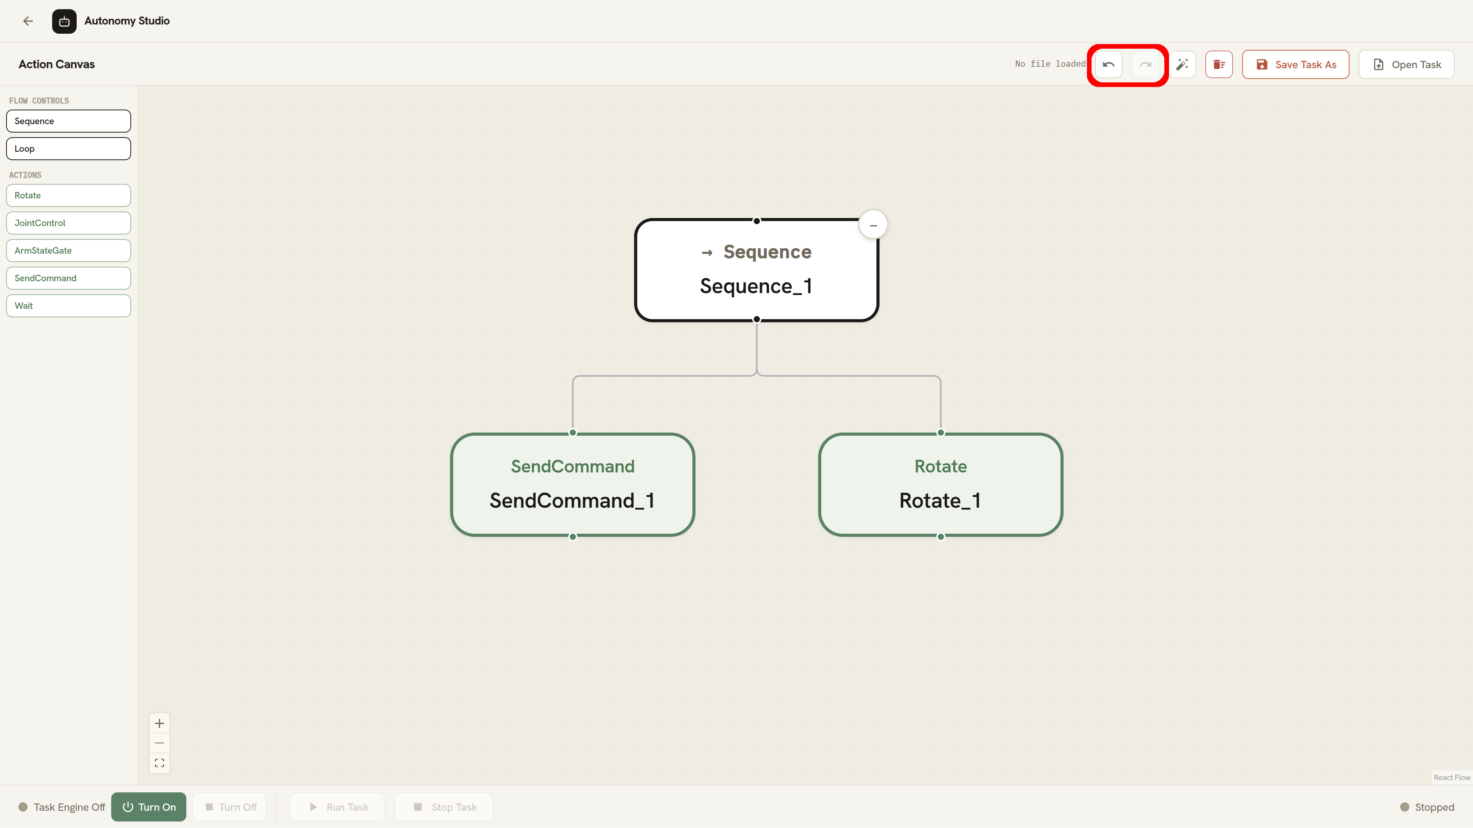
Task: Click the Turn Off button
Action: (230, 807)
